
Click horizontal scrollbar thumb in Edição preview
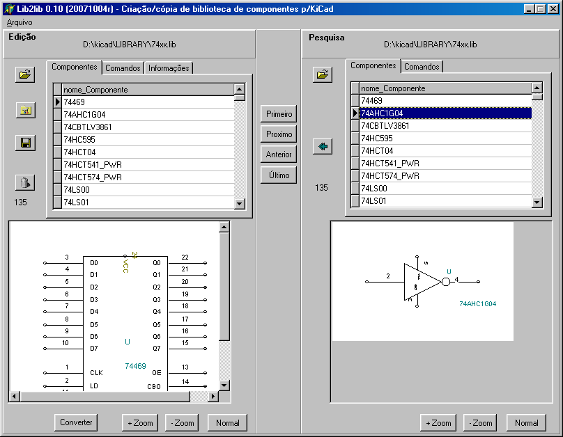click(x=105, y=396)
